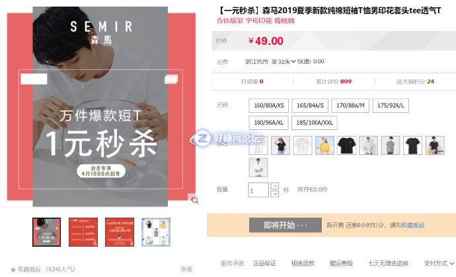The image size is (456, 277).
Task: Decrease quantity with the down arrow
Action: pos(275,194)
